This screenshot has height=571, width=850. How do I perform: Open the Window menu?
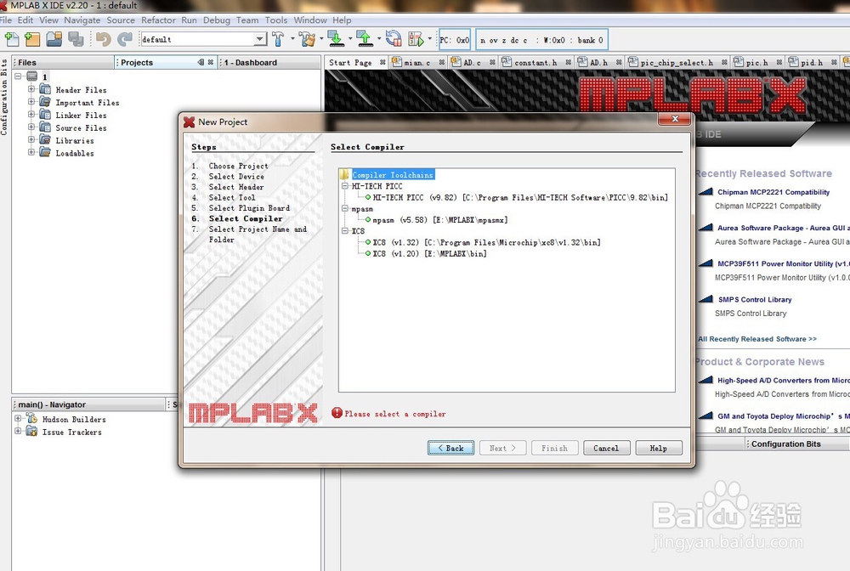pos(310,20)
